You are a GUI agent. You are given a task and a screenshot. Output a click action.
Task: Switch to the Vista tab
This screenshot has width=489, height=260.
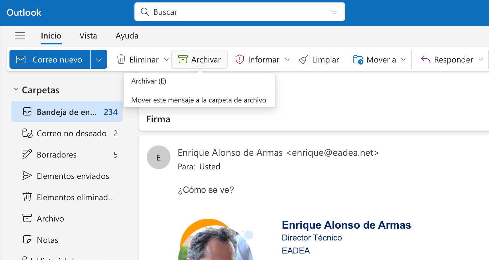[x=88, y=36]
